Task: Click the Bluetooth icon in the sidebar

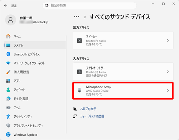Action: pyautogui.click(x=8, y=54)
